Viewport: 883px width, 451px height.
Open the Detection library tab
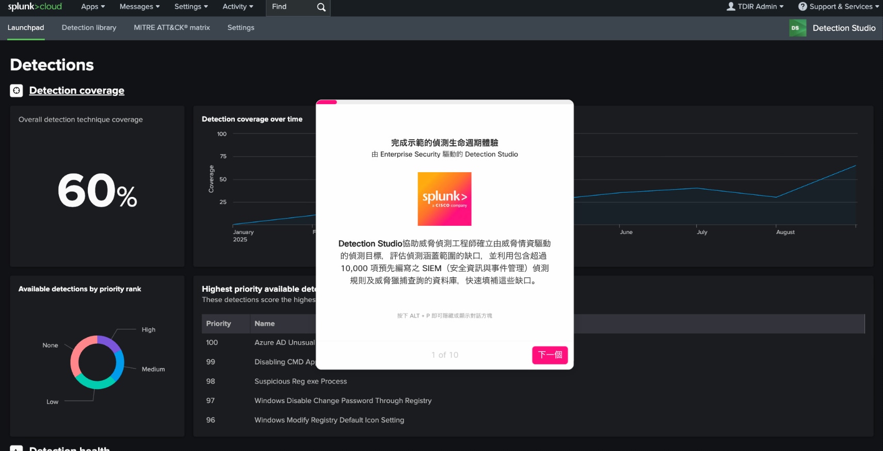pyautogui.click(x=89, y=28)
